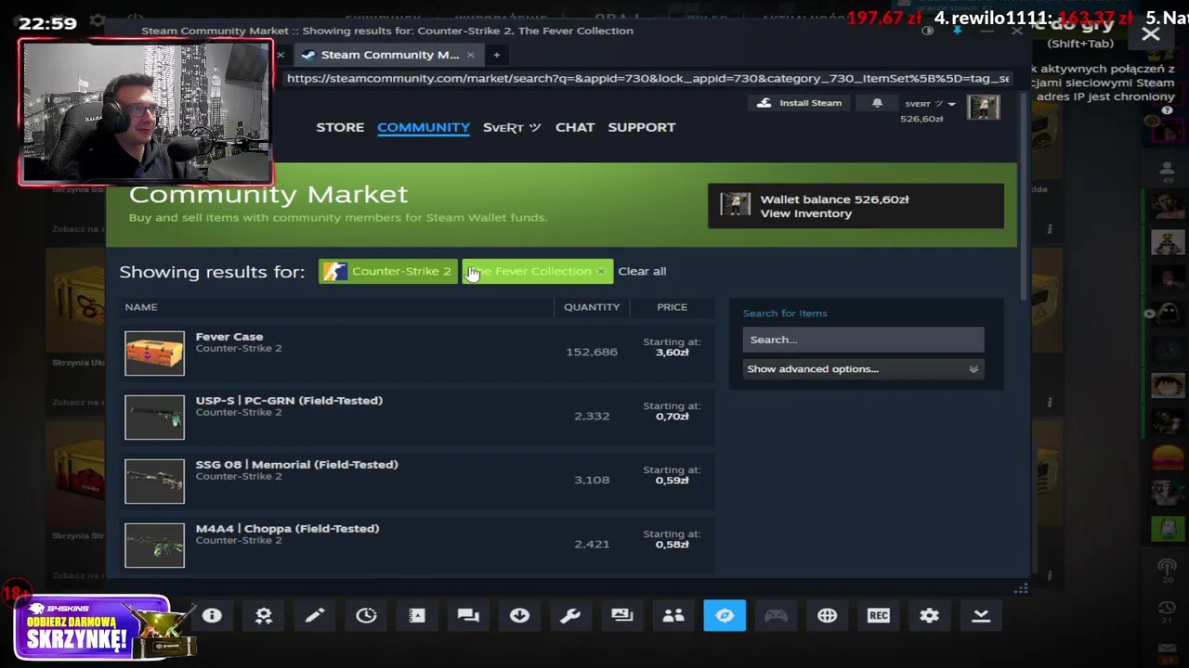
Task: Open the friends list icon
Action: click(673, 616)
